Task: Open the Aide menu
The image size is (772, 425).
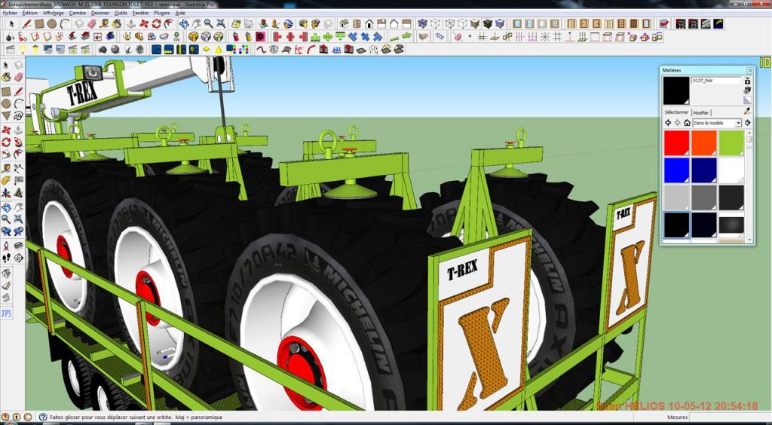Action: point(180,13)
